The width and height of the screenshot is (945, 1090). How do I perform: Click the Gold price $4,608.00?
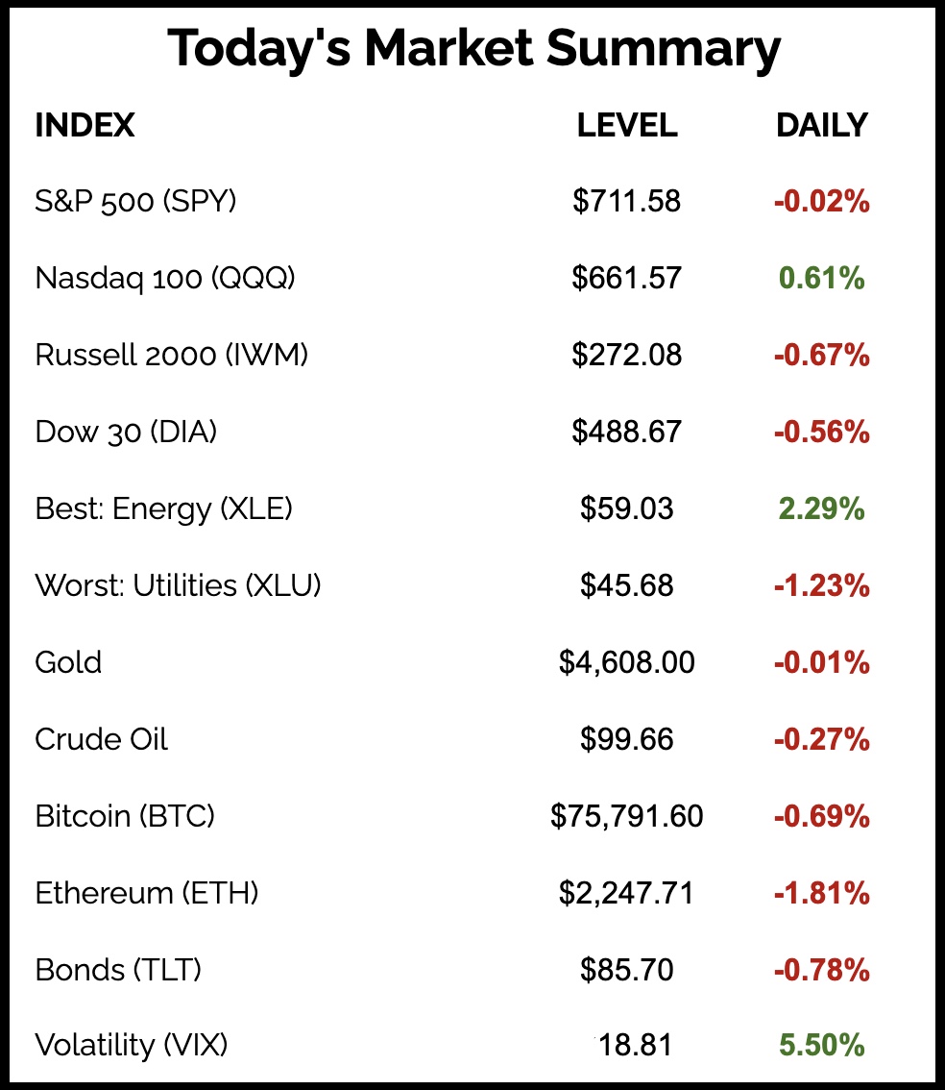click(626, 662)
